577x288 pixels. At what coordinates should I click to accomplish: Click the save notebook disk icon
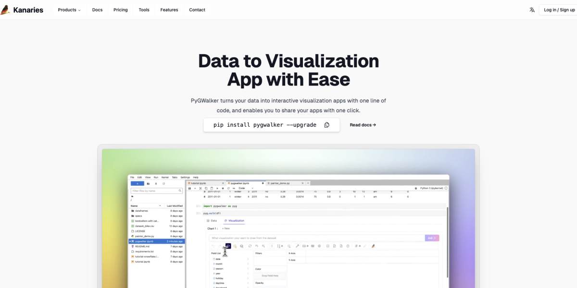coord(190,188)
